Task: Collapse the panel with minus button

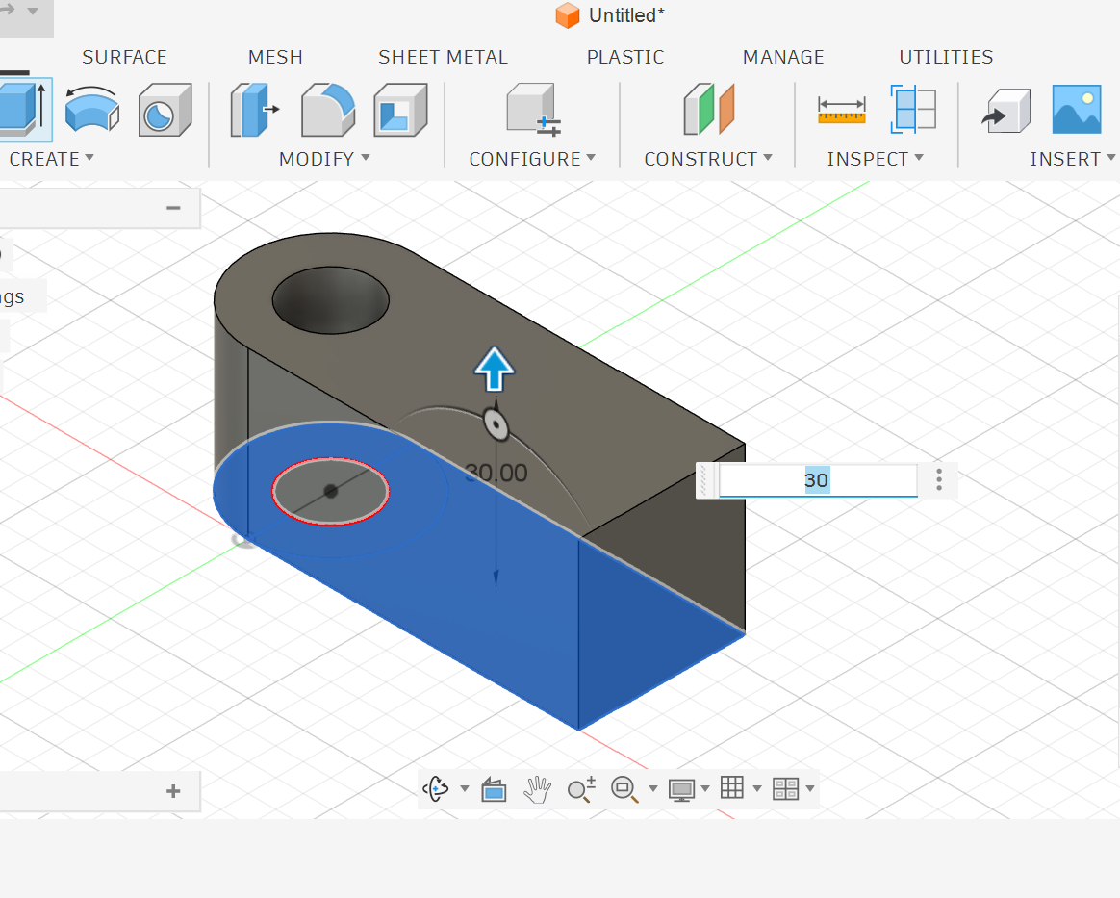Action: click(173, 208)
